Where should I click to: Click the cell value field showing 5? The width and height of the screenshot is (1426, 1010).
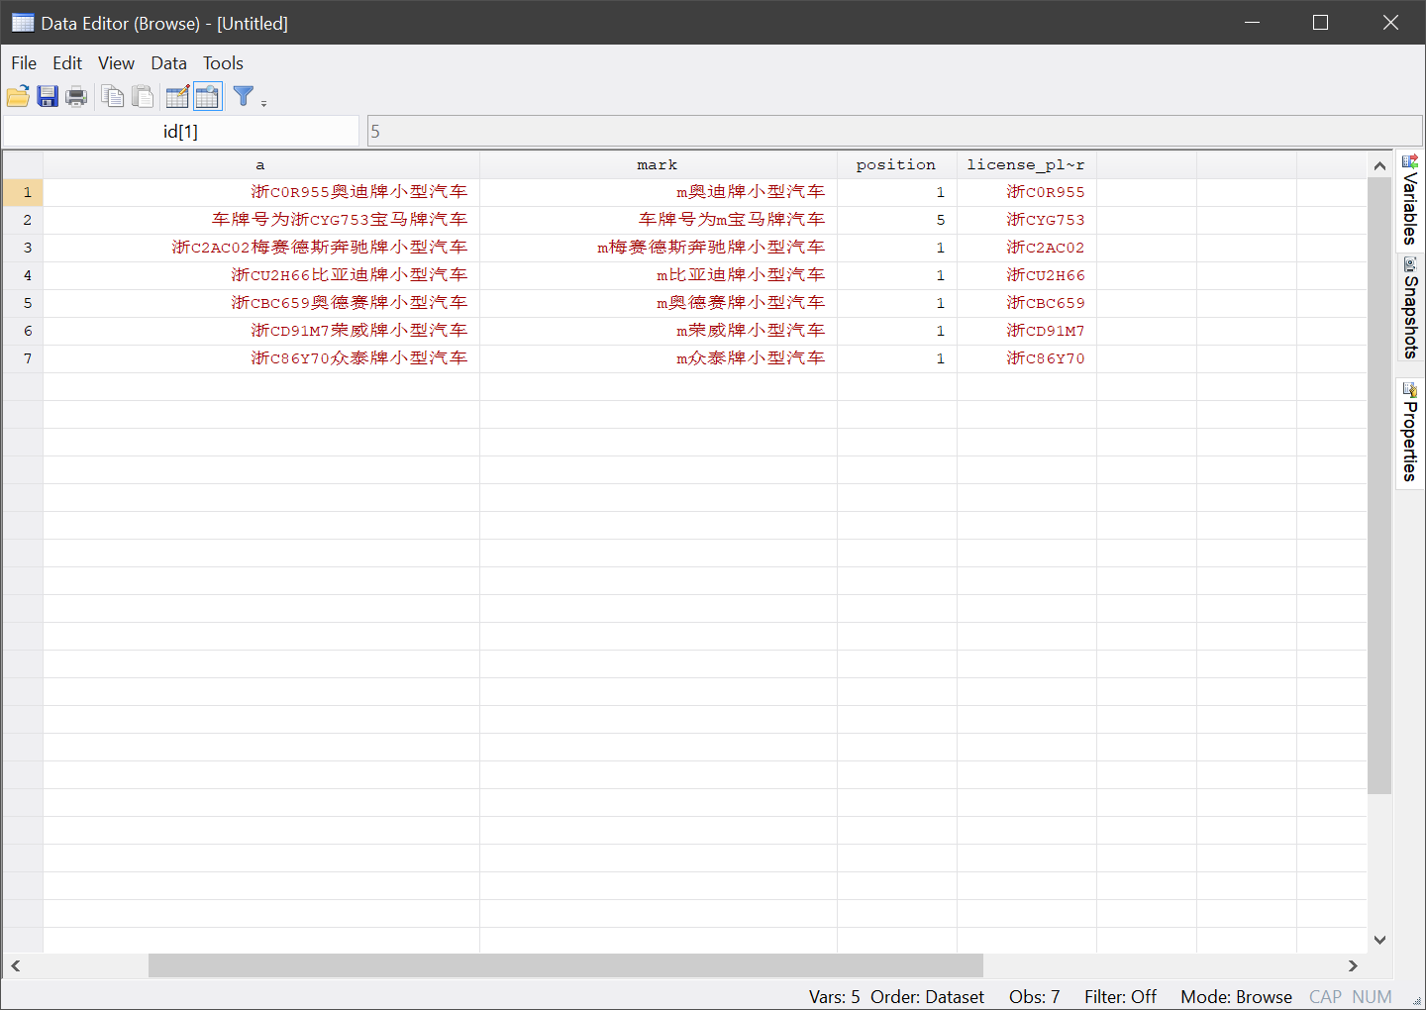click(x=894, y=132)
